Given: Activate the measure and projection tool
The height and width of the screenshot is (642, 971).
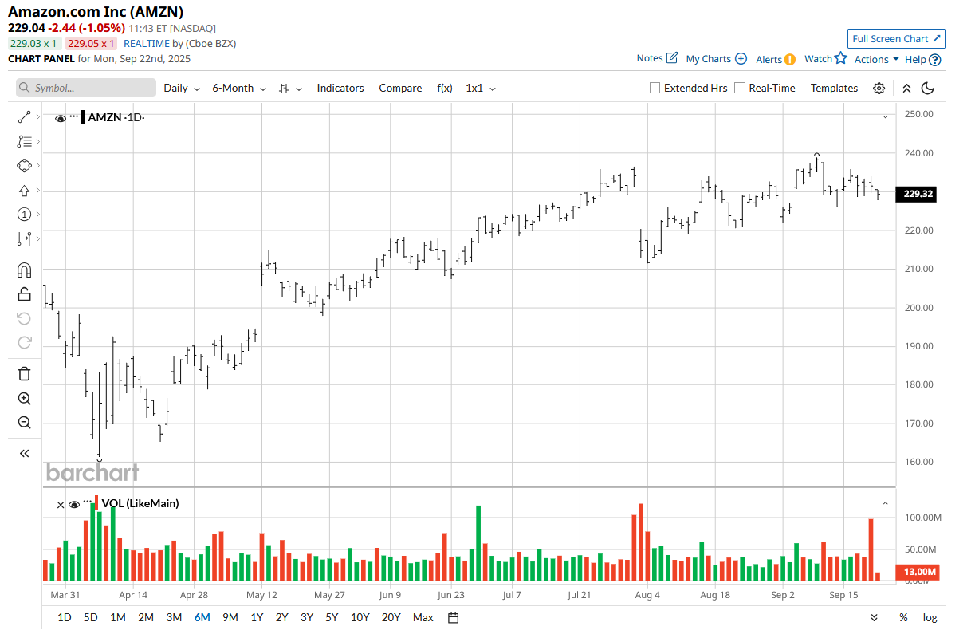Looking at the screenshot, I should 24,238.
